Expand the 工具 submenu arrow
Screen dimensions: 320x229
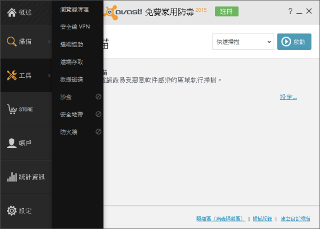(x=49, y=76)
